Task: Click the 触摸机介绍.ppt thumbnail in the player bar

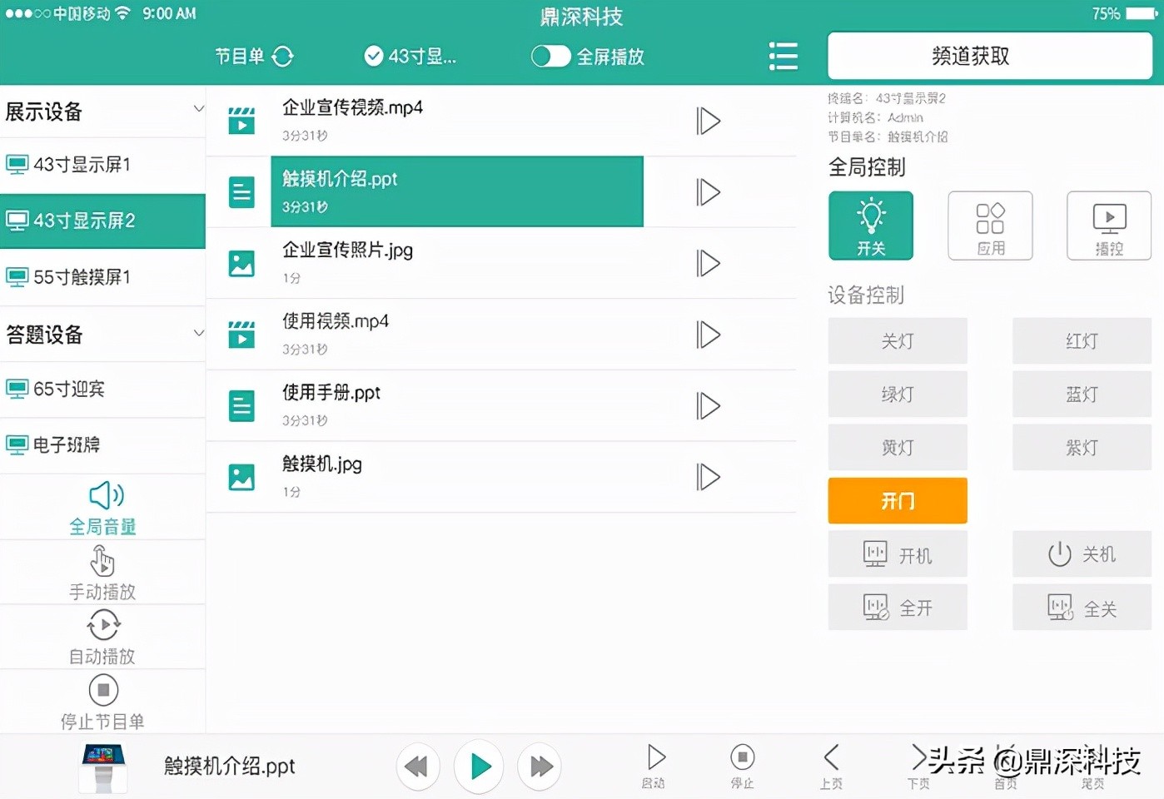Action: (x=102, y=766)
